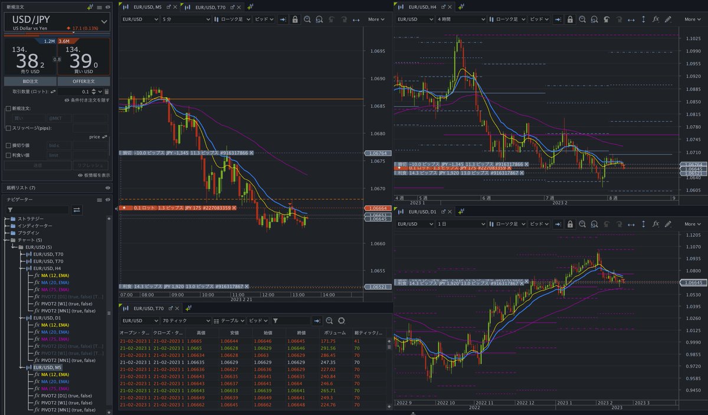The image size is (708, 415).
Task: Lock the H4 chart with the padlock icon
Action: point(570,19)
